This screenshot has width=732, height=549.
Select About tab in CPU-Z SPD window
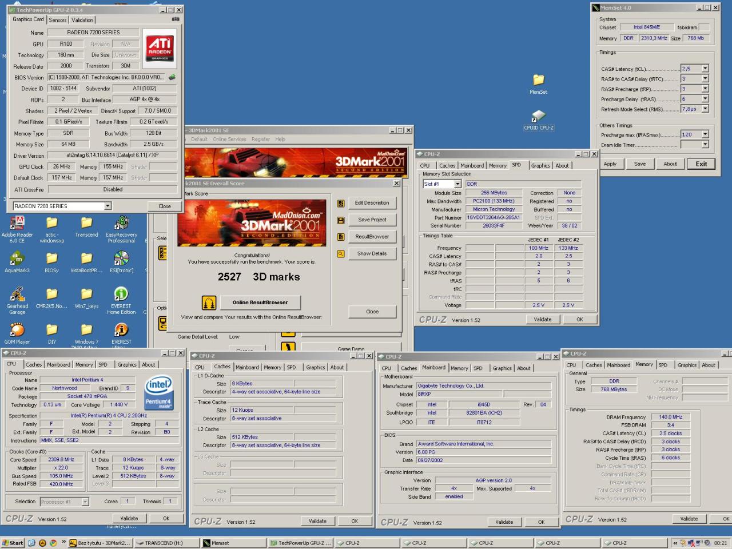pos(562,166)
